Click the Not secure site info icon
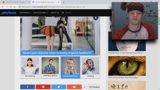This screenshot has height=90, width=160. [20, 7]
